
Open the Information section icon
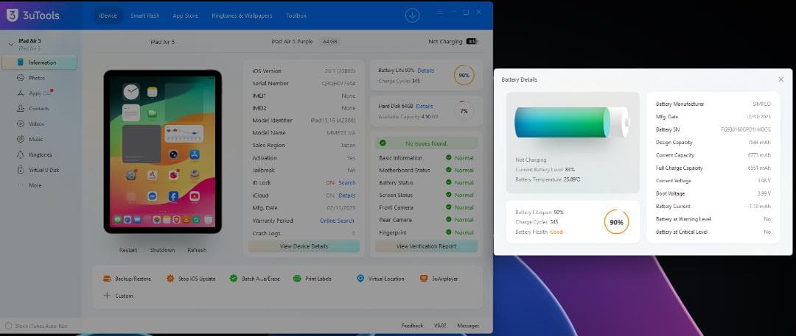[x=21, y=62]
